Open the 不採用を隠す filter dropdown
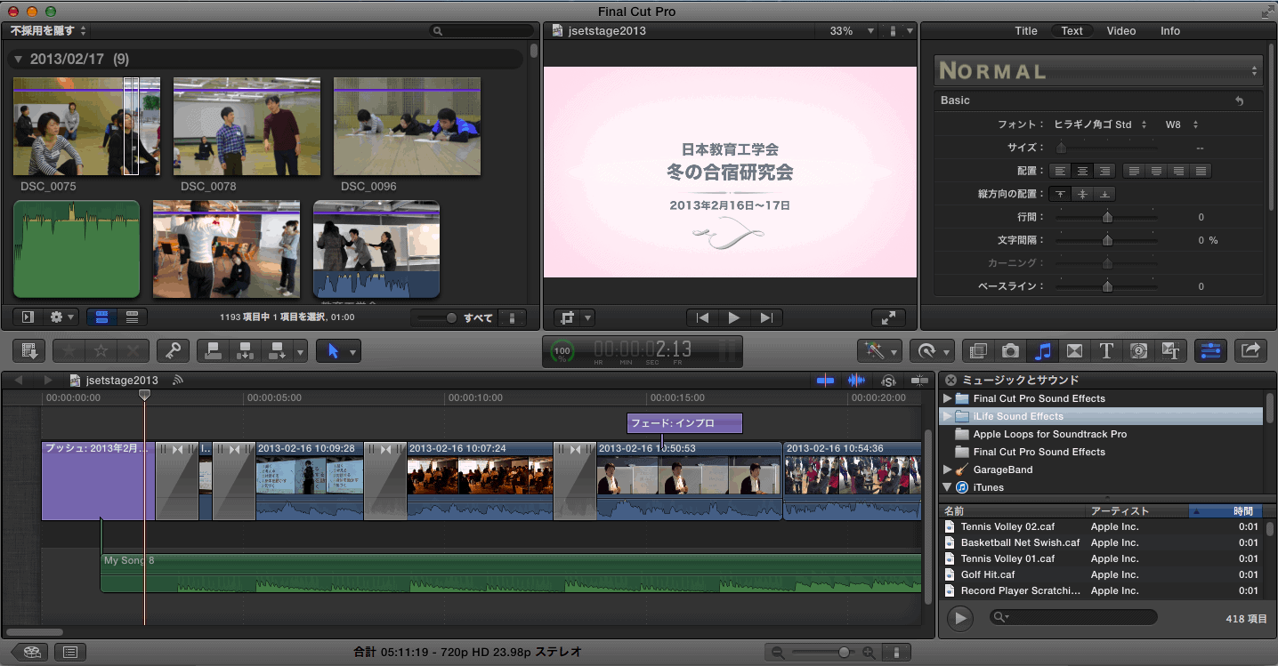 (48, 30)
